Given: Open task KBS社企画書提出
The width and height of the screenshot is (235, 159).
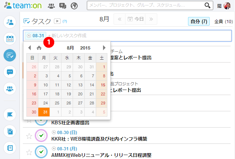Looking at the screenshot, I should pyautogui.click(x=70, y=123).
